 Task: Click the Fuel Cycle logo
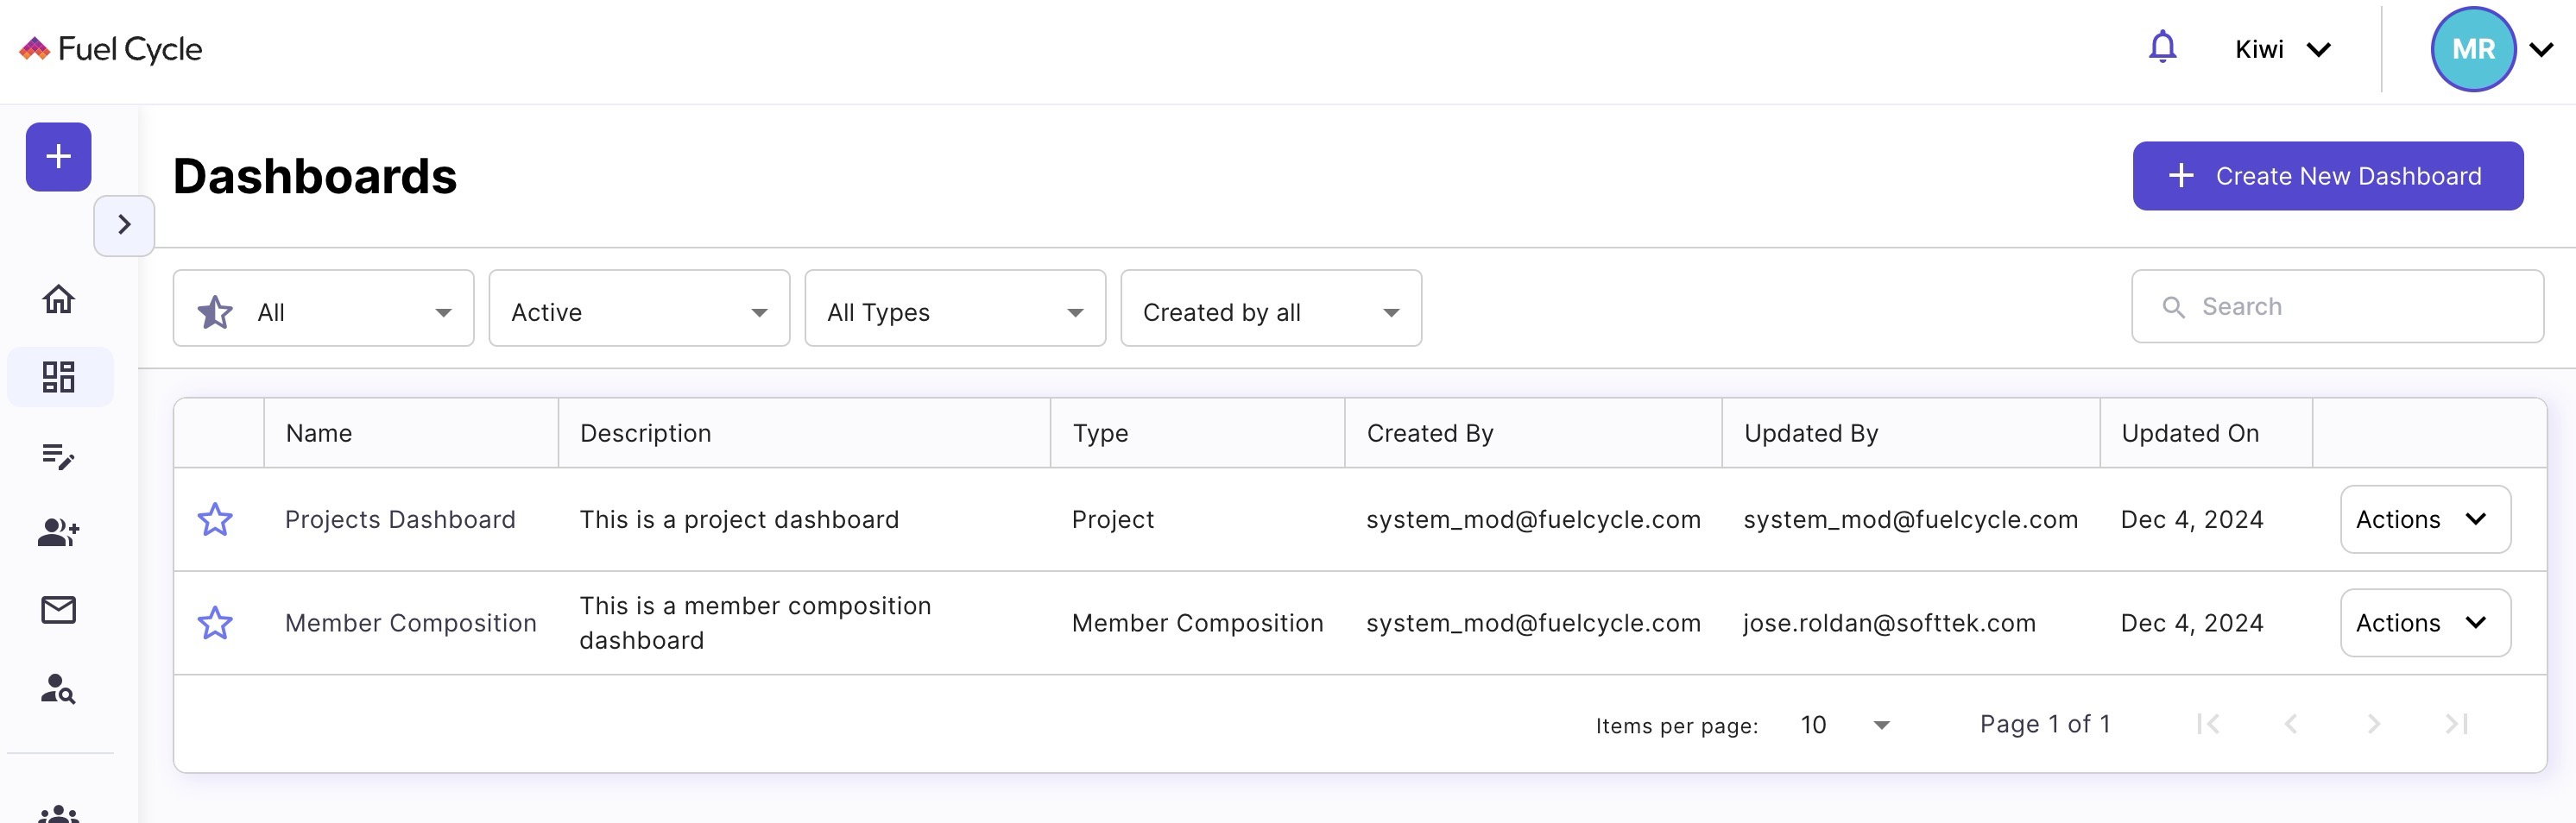pos(111,49)
